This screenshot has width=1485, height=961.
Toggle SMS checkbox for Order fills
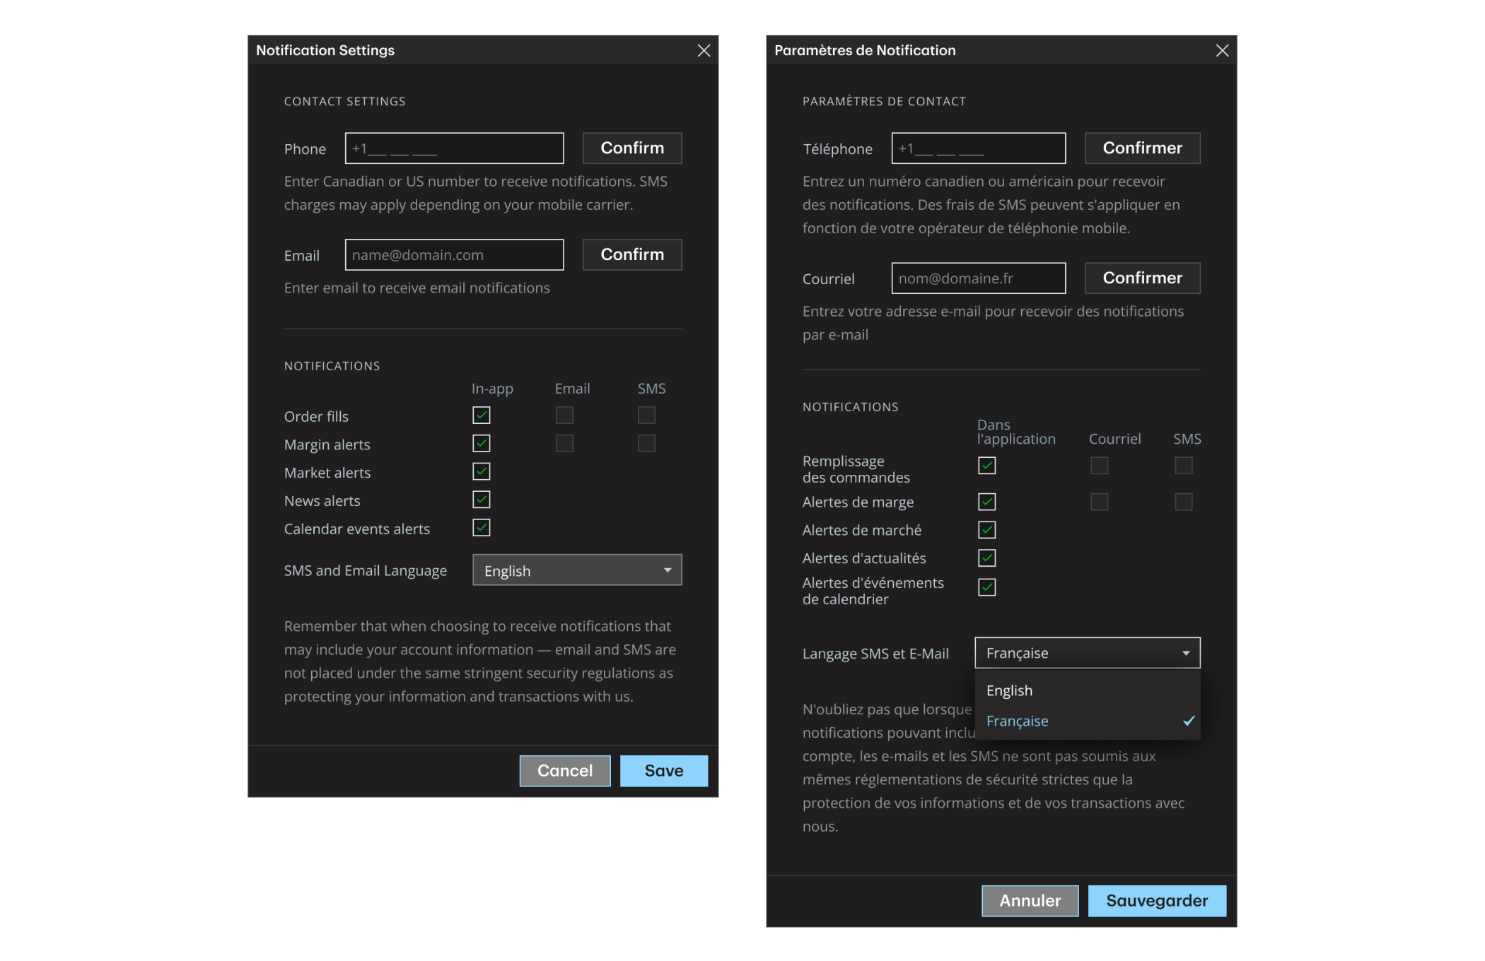click(646, 415)
